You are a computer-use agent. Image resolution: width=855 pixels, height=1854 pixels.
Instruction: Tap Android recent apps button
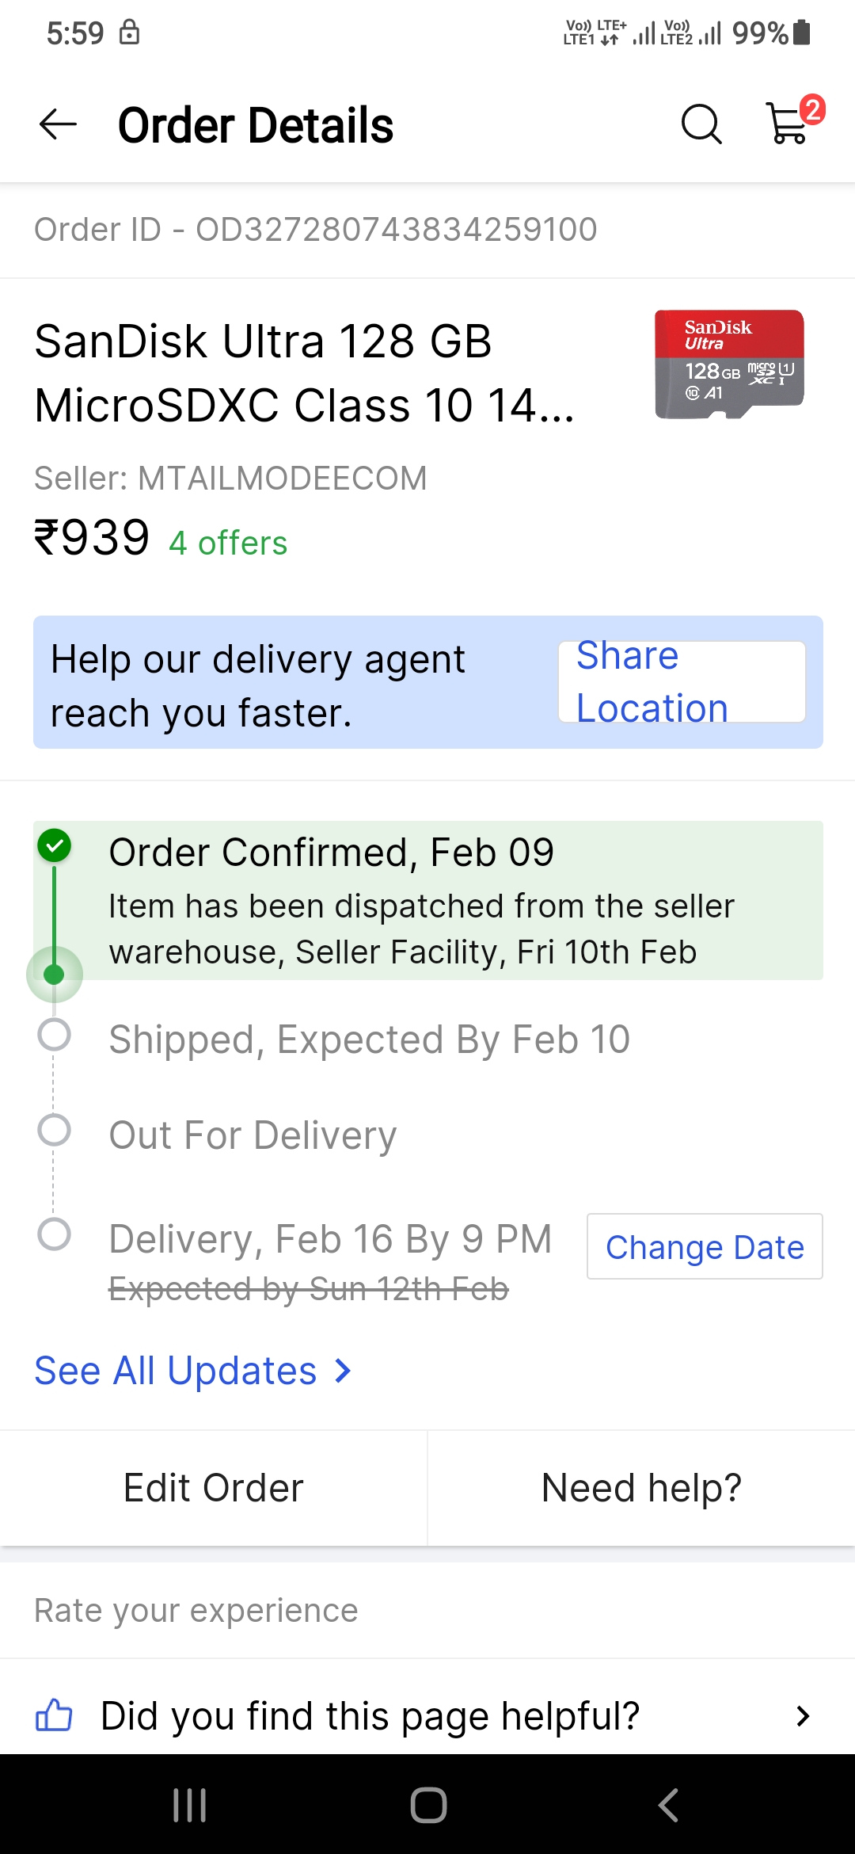(x=190, y=1805)
